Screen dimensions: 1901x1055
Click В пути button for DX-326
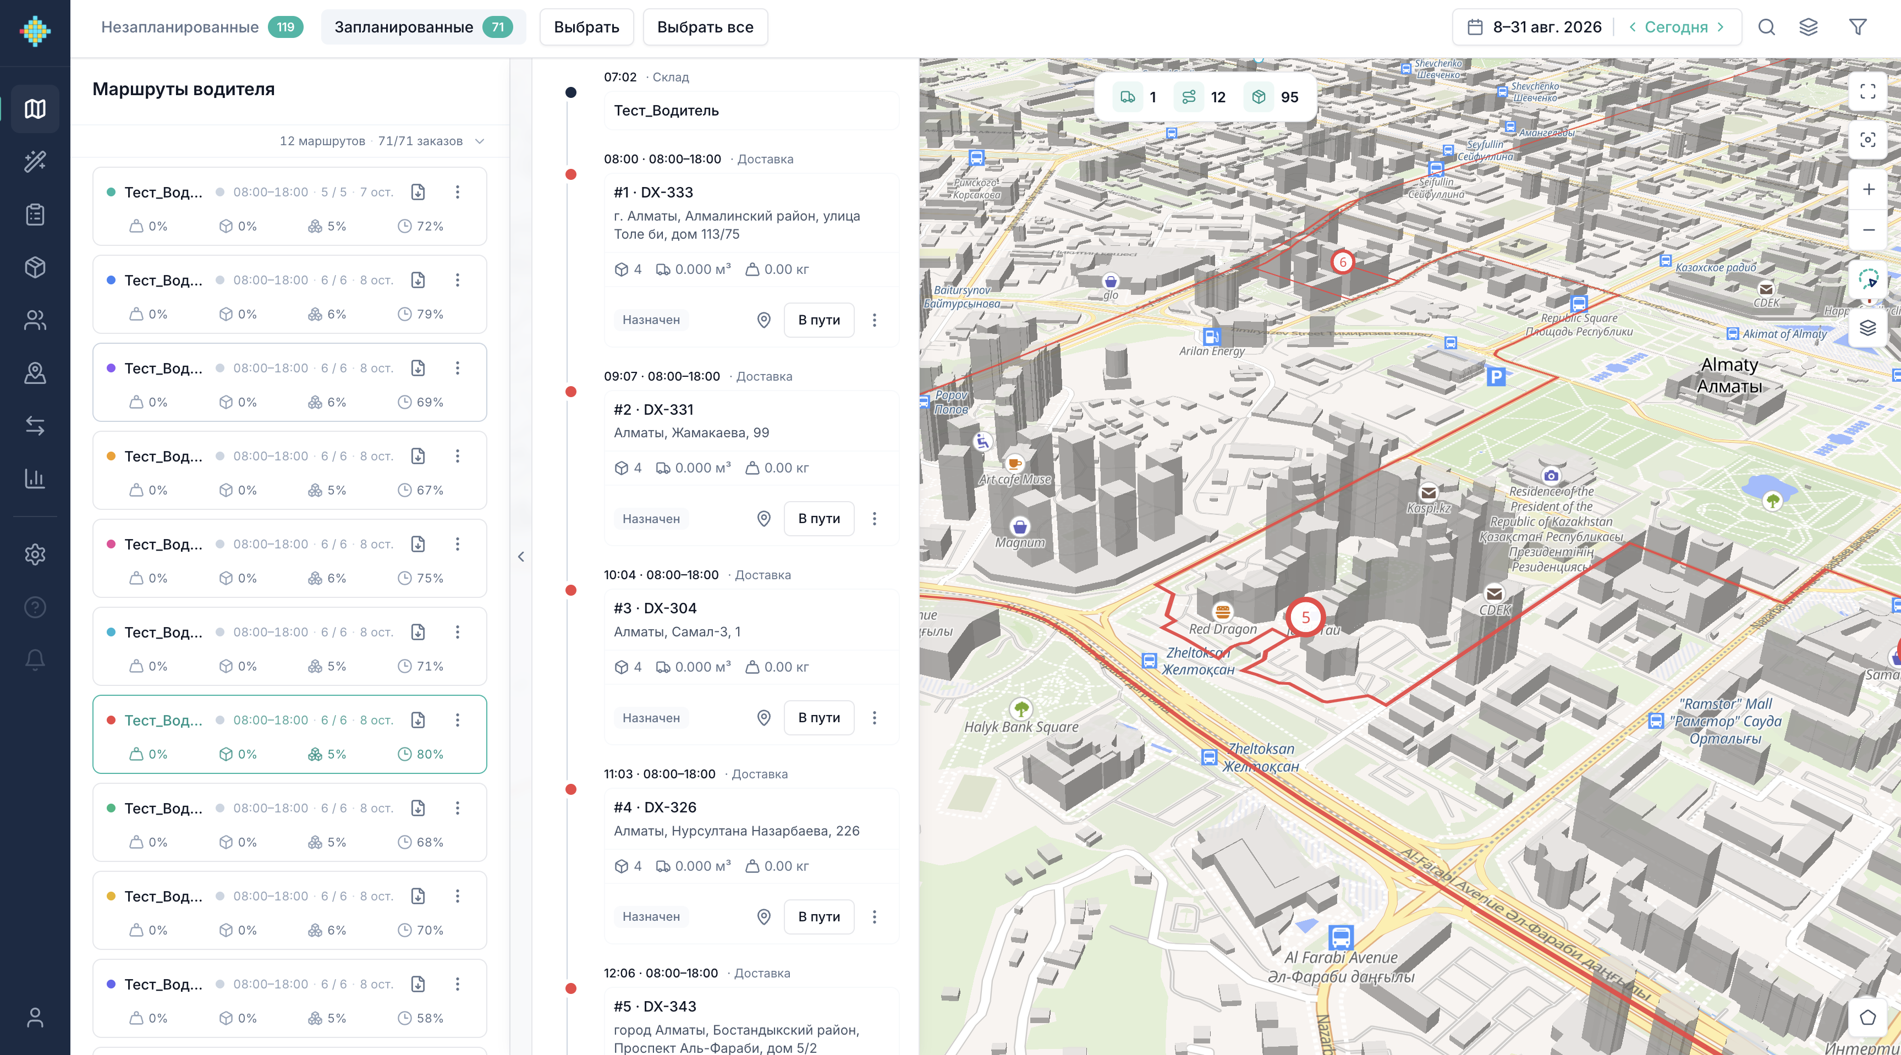[x=819, y=916]
